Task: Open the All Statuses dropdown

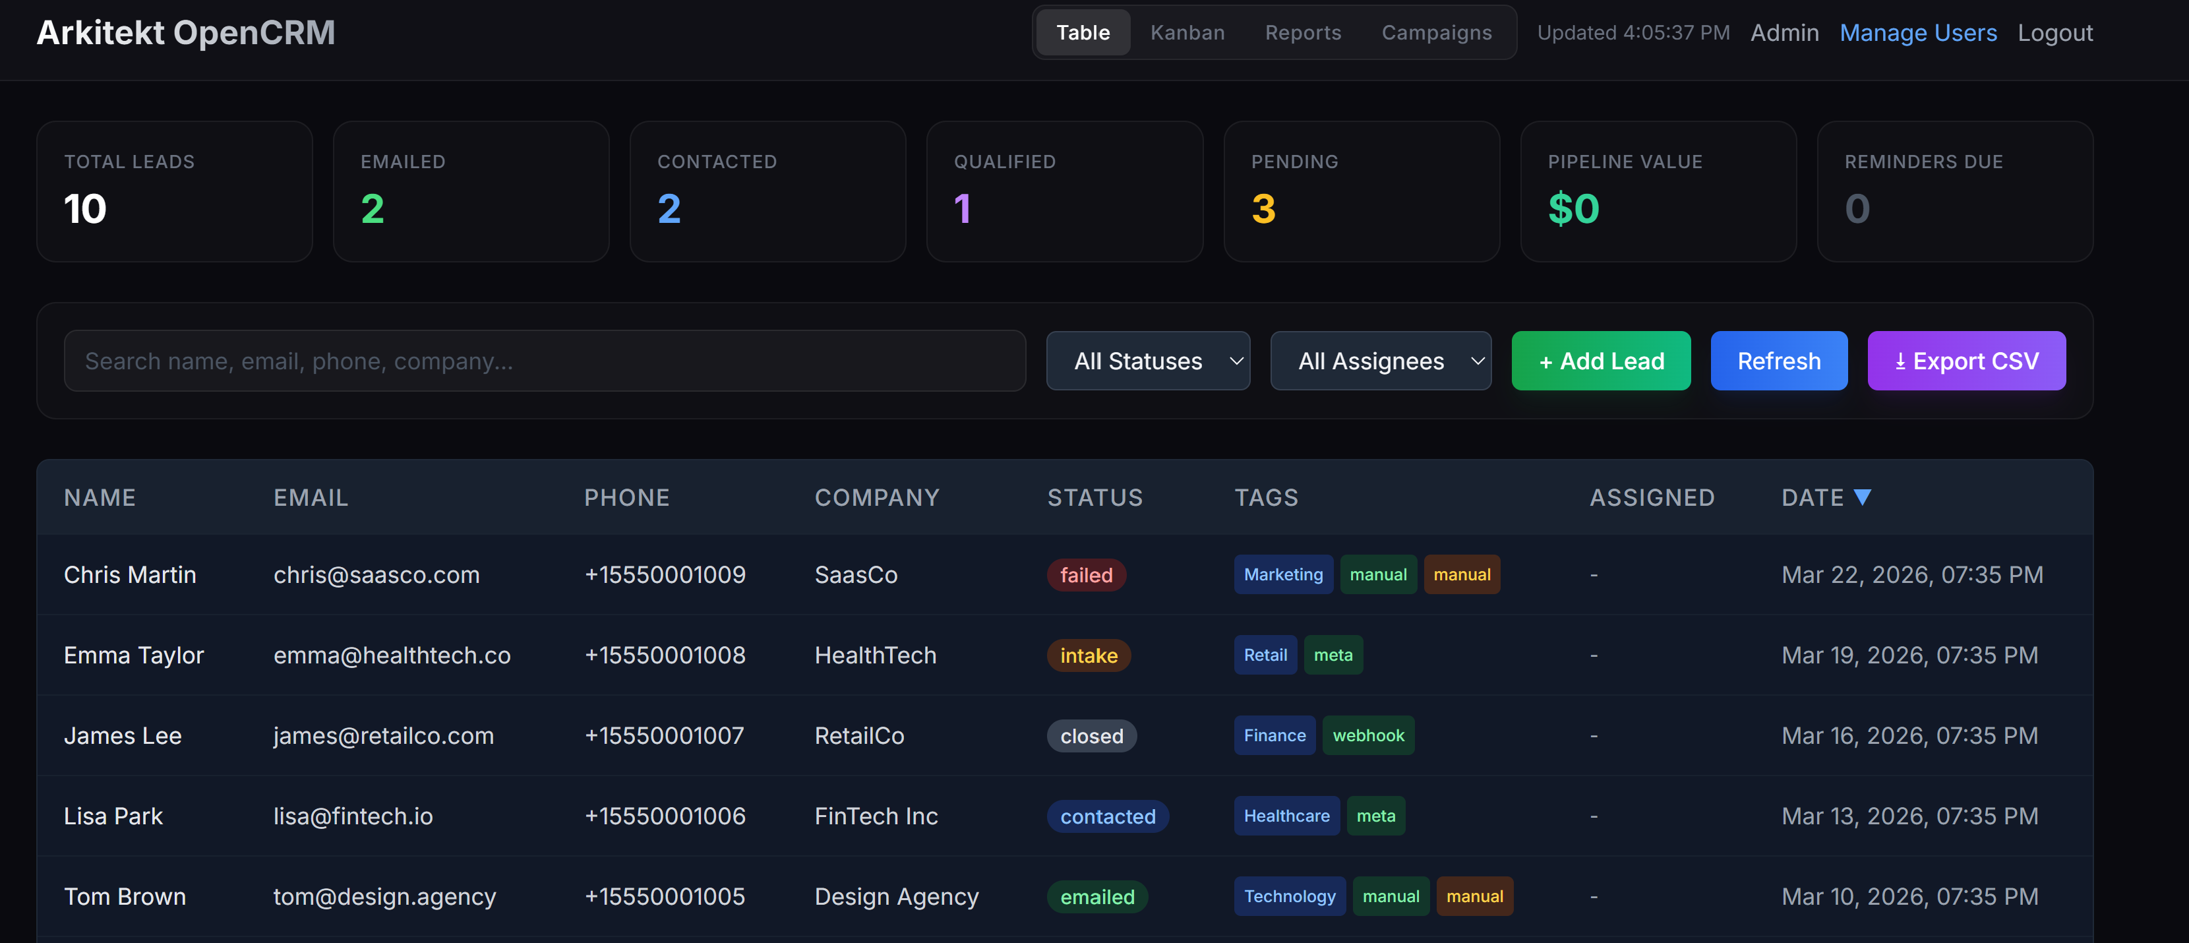Action: click(1148, 360)
